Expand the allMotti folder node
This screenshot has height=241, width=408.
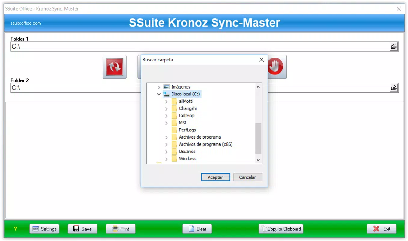(167, 102)
